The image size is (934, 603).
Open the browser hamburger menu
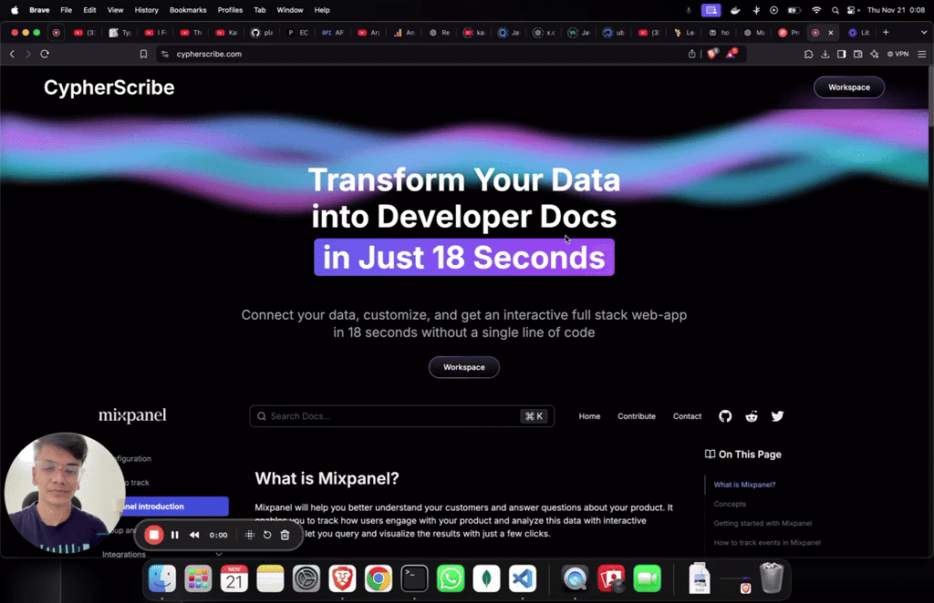tap(921, 54)
